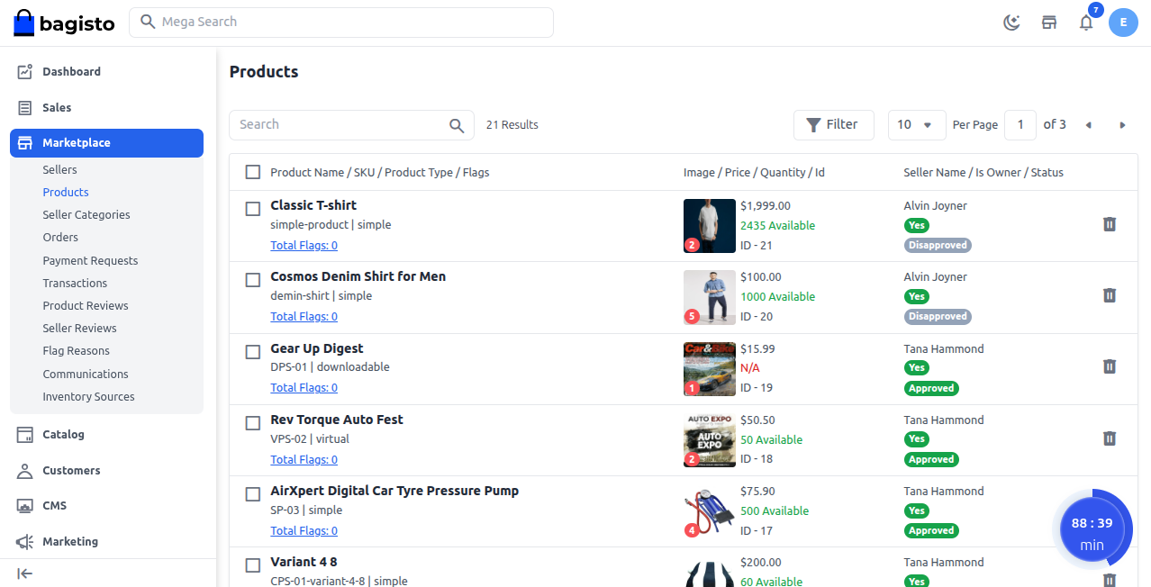1151x587 pixels.
Task: Switch to Seller Categories in the menu
Action: pyautogui.click(x=86, y=214)
